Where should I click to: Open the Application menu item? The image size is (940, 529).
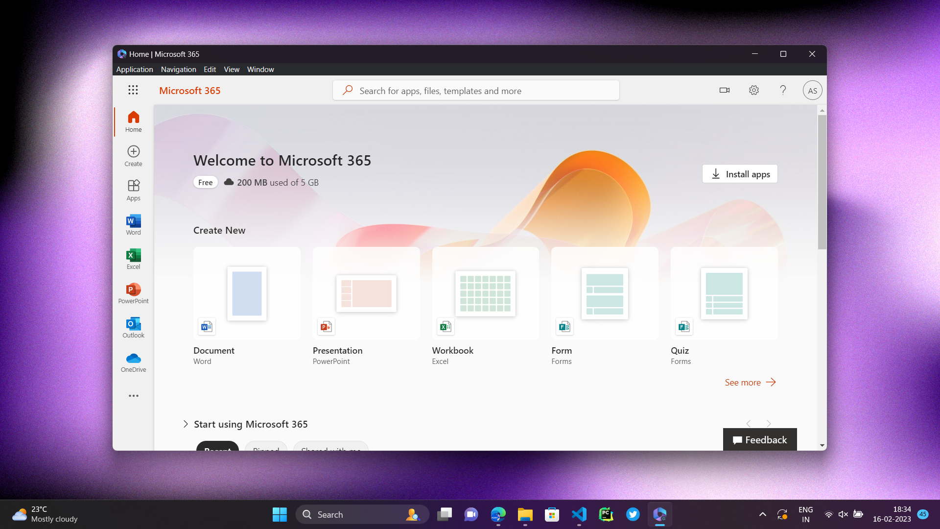click(x=134, y=69)
